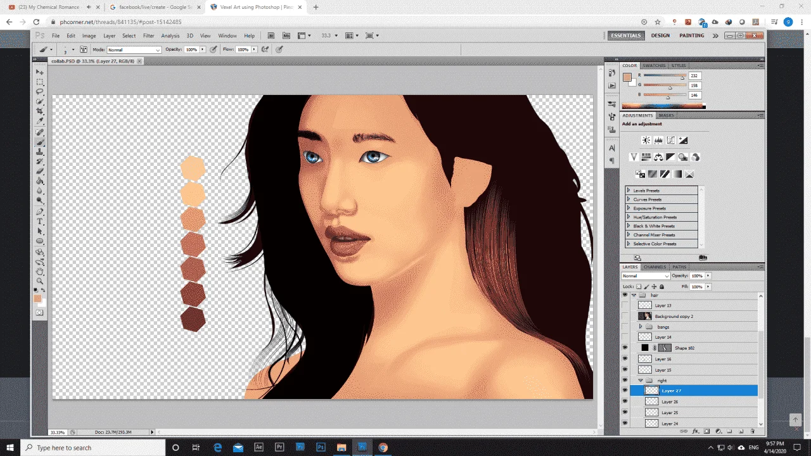Select the Eraser tool
The width and height of the screenshot is (811, 456).
pos(40,171)
